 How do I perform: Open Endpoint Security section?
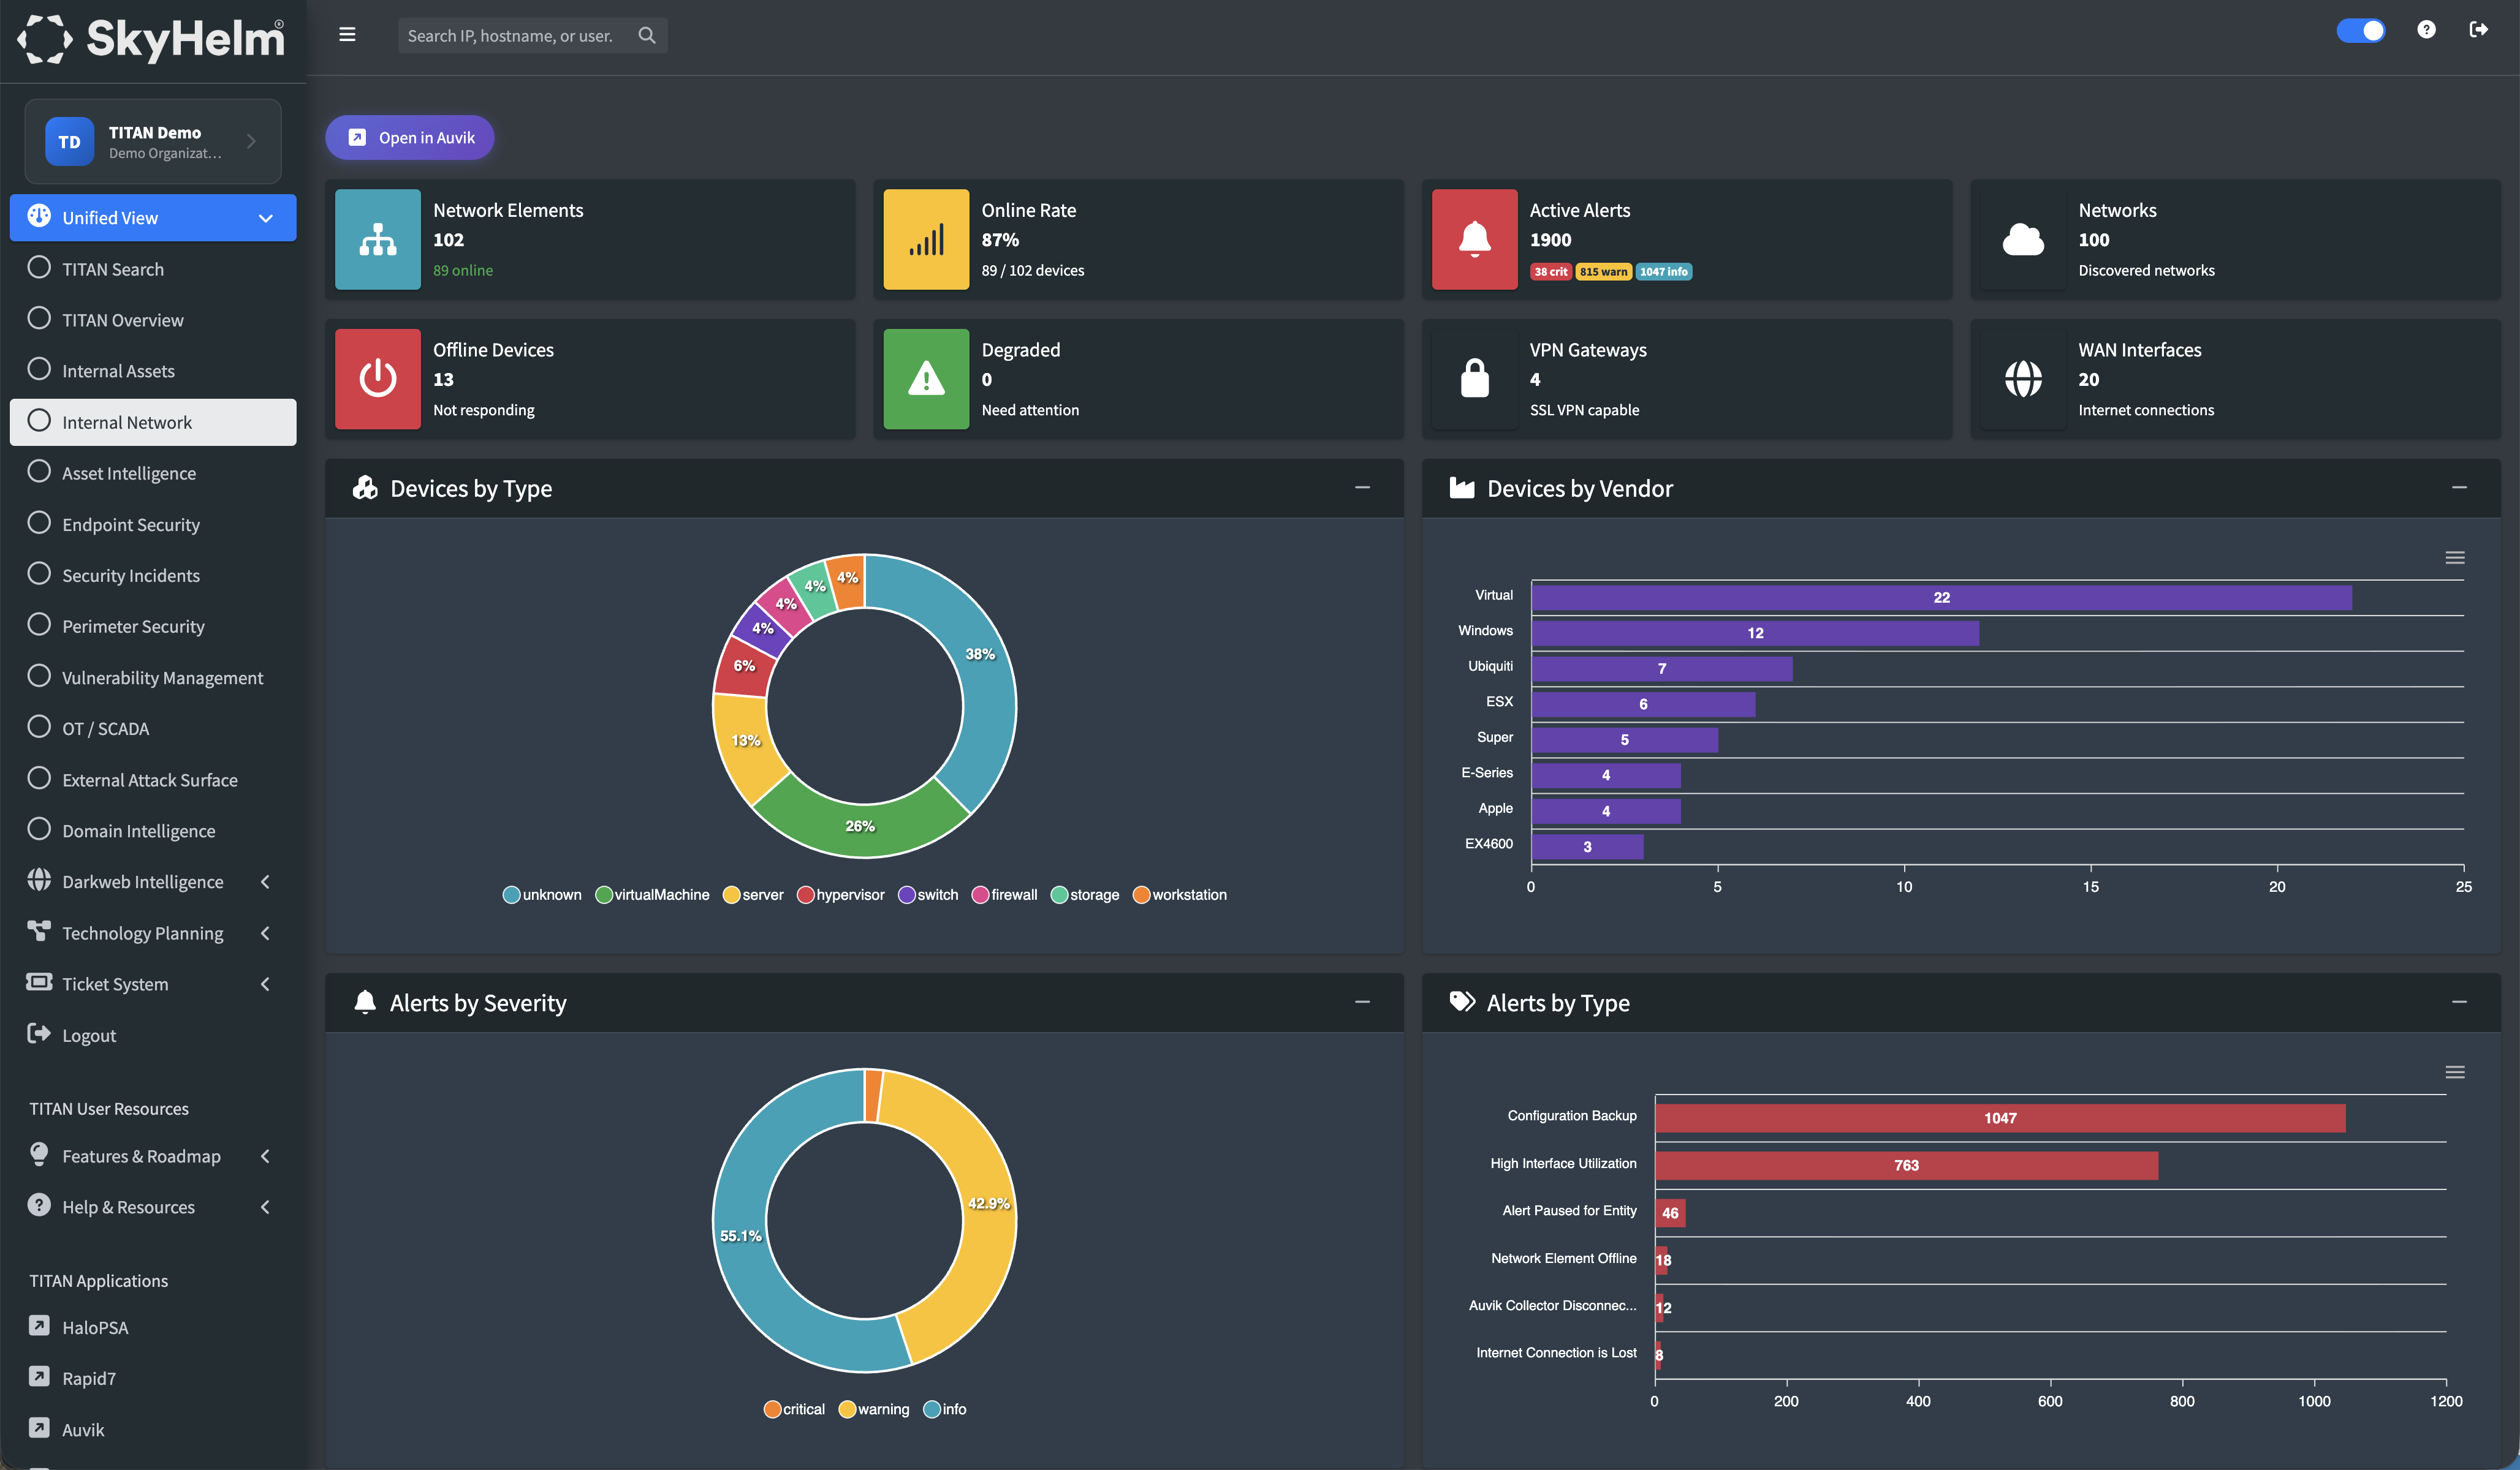[x=153, y=524]
